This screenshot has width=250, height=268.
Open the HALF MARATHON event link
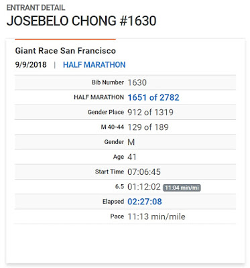94,65
